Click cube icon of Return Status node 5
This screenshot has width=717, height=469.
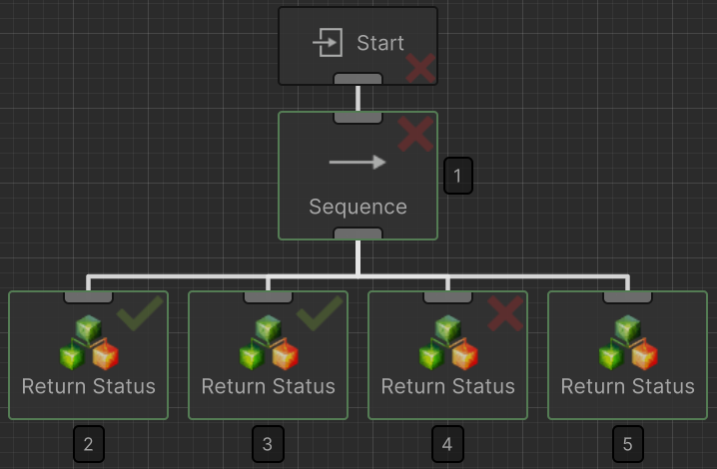click(628, 342)
